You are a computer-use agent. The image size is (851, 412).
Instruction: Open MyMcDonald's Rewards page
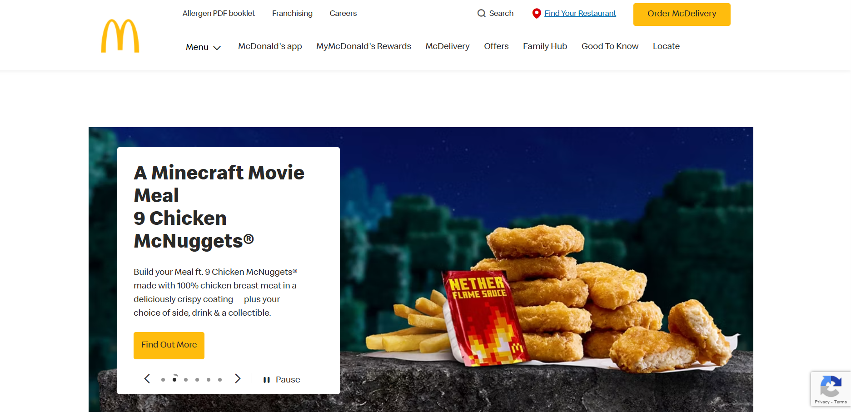click(363, 46)
